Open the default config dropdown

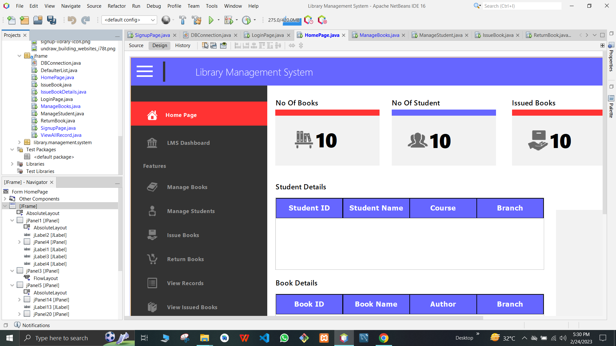129,20
